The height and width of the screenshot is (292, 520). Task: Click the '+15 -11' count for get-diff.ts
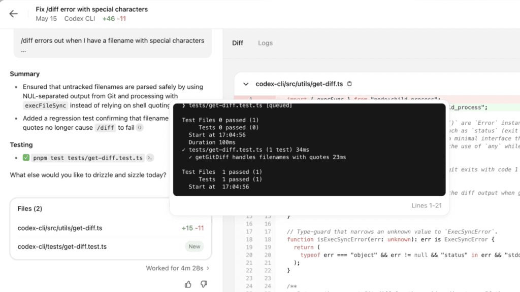tap(192, 228)
